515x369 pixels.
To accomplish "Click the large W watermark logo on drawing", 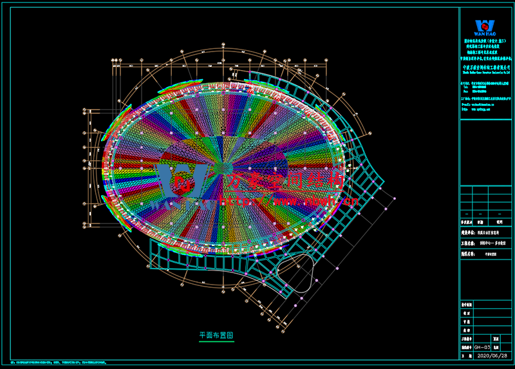I will [183, 182].
